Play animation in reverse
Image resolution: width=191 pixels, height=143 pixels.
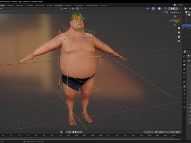click(73, 132)
